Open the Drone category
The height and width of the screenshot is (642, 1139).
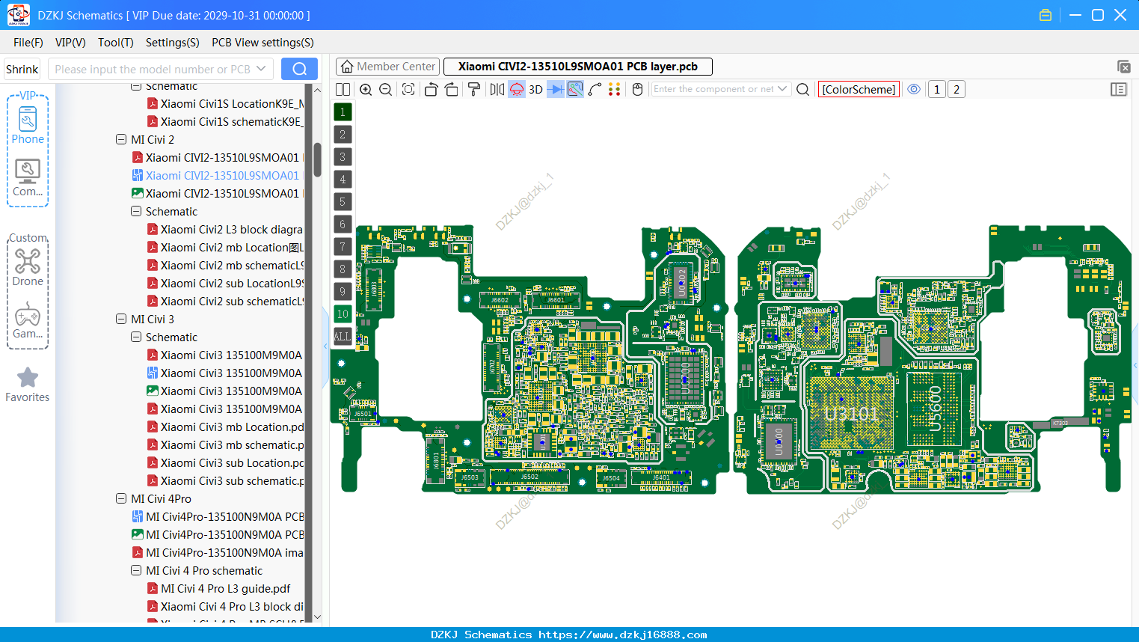pyautogui.click(x=28, y=268)
